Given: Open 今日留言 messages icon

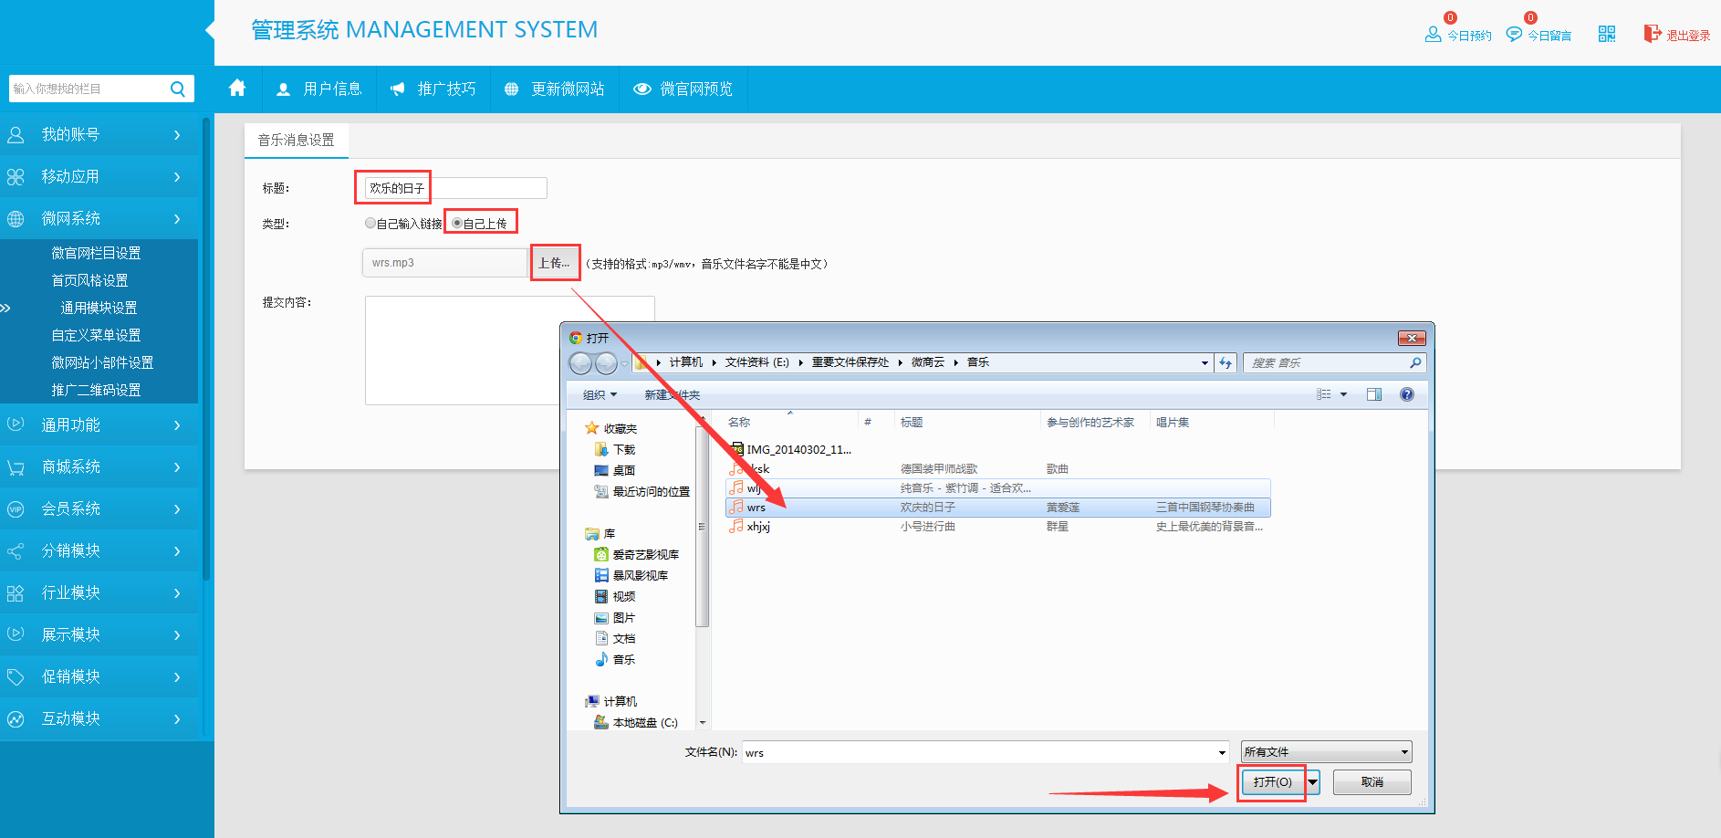Looking at the screenshot, I should [x=1514, y=35].
